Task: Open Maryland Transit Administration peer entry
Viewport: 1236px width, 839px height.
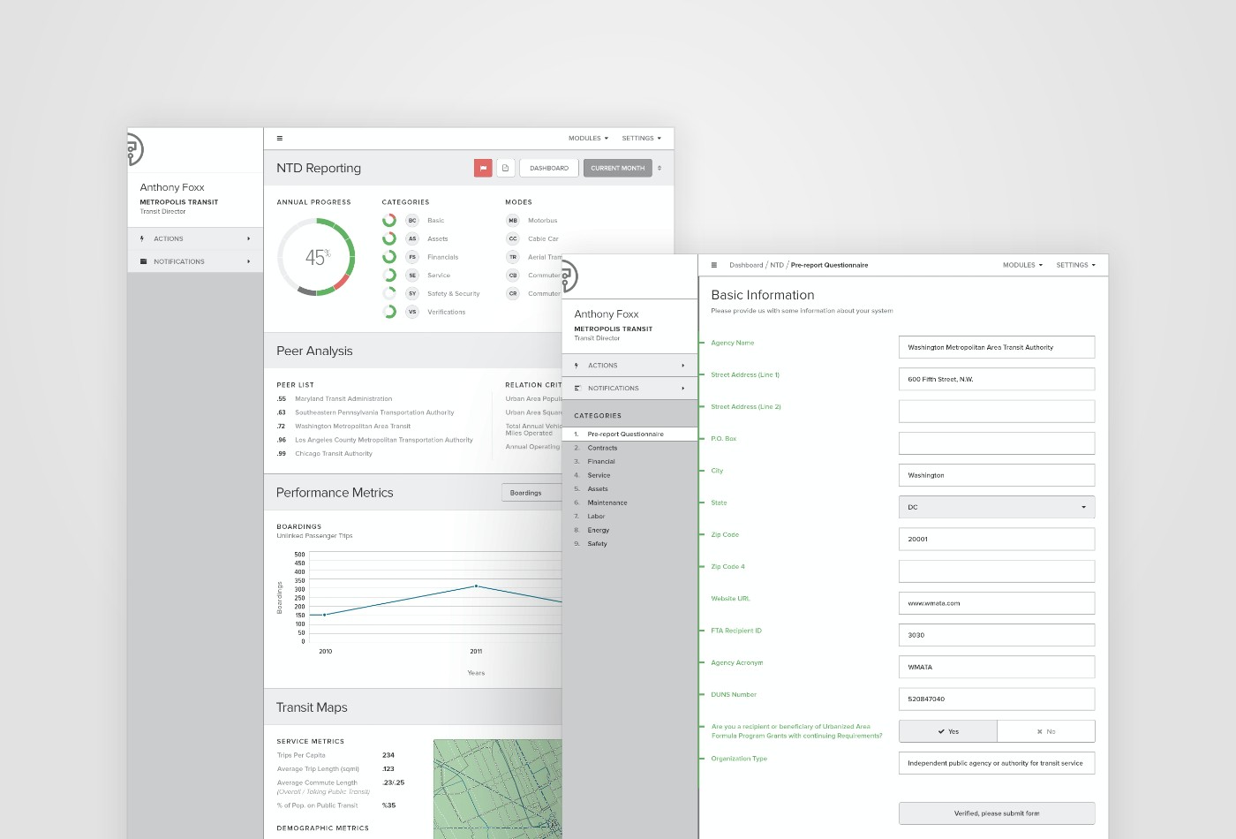Action: pos(343,399)
